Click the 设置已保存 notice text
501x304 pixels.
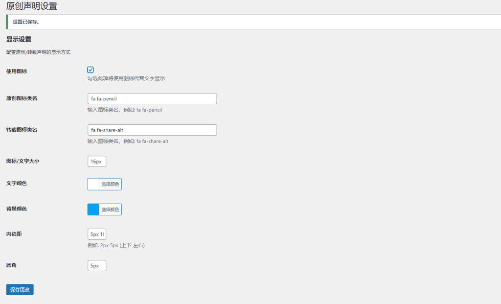(x=26, y=22)
